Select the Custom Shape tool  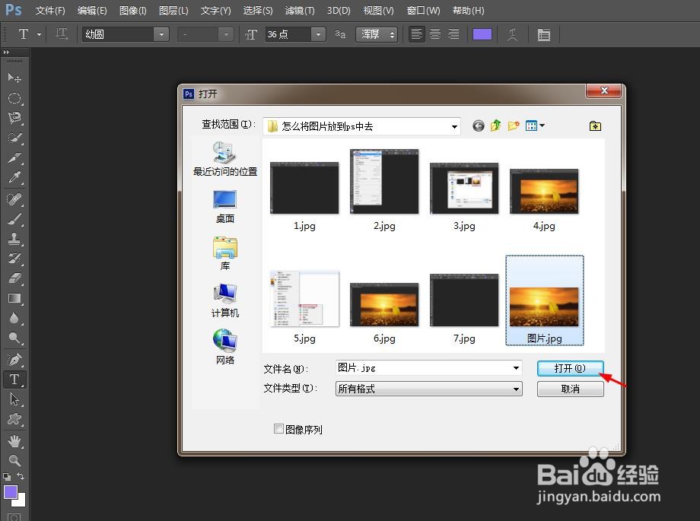click(14, 419)
